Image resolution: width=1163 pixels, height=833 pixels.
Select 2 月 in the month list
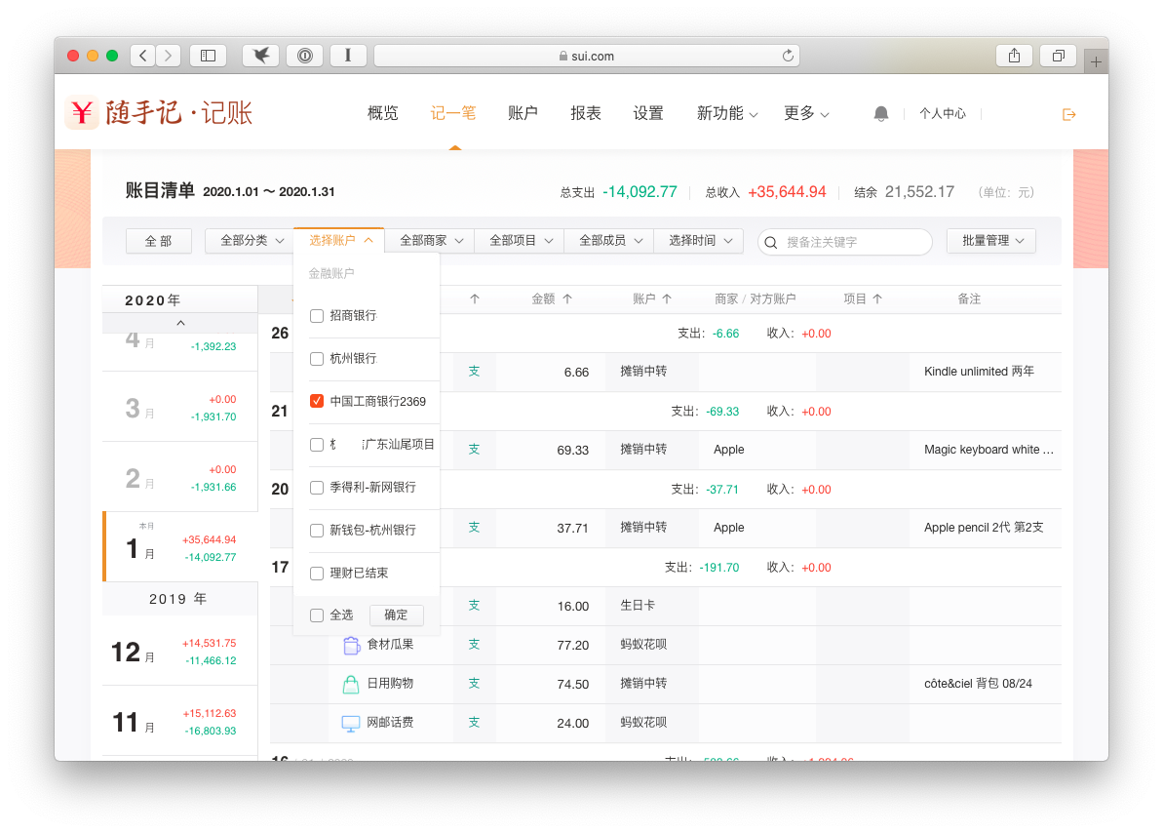tap(180, 477)
